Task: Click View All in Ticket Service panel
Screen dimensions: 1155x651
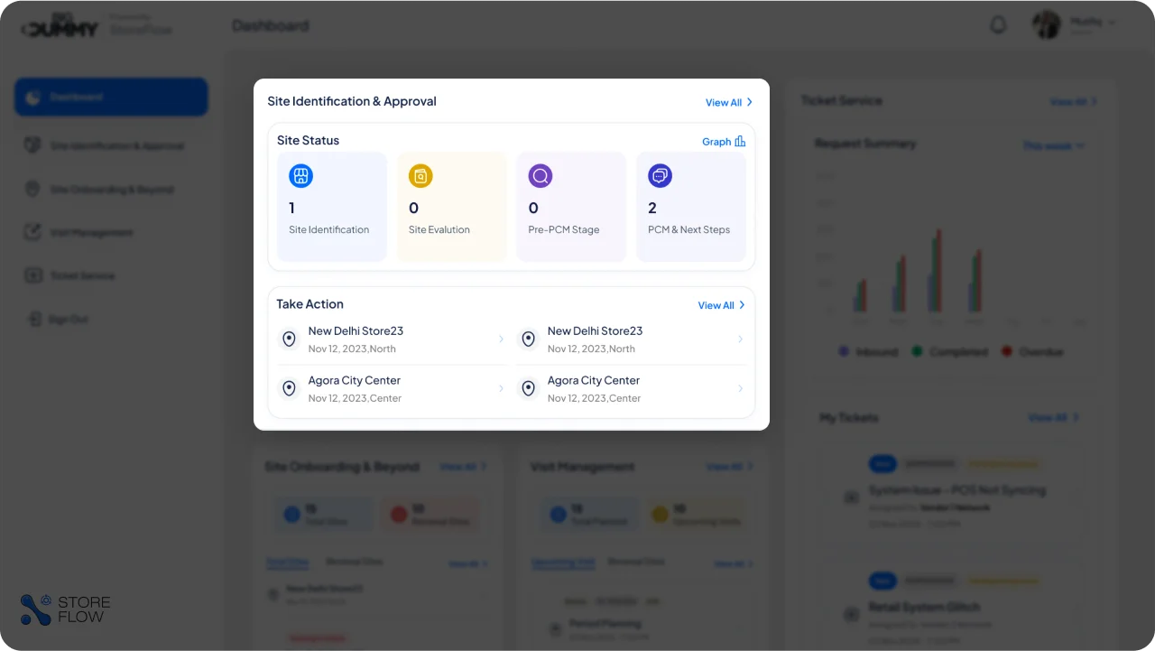Action: coord(1074,101)
